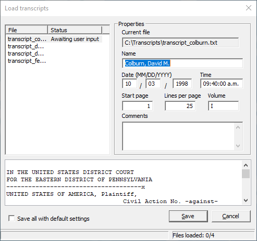Click the Civil Action No. -against- line
Screen dimensions: 257x241
point(170,202)
